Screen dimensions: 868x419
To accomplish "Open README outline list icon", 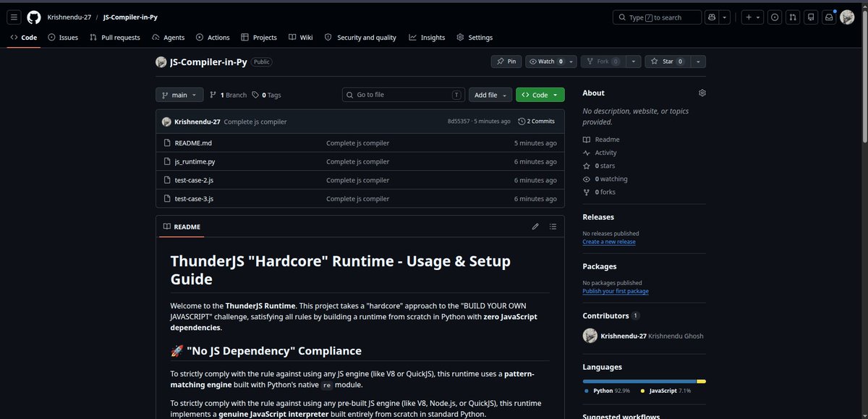I will 553,227.
